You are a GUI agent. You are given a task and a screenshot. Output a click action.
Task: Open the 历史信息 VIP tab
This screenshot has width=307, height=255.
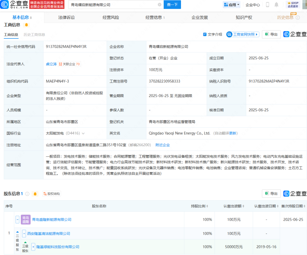tap(285, 17)
